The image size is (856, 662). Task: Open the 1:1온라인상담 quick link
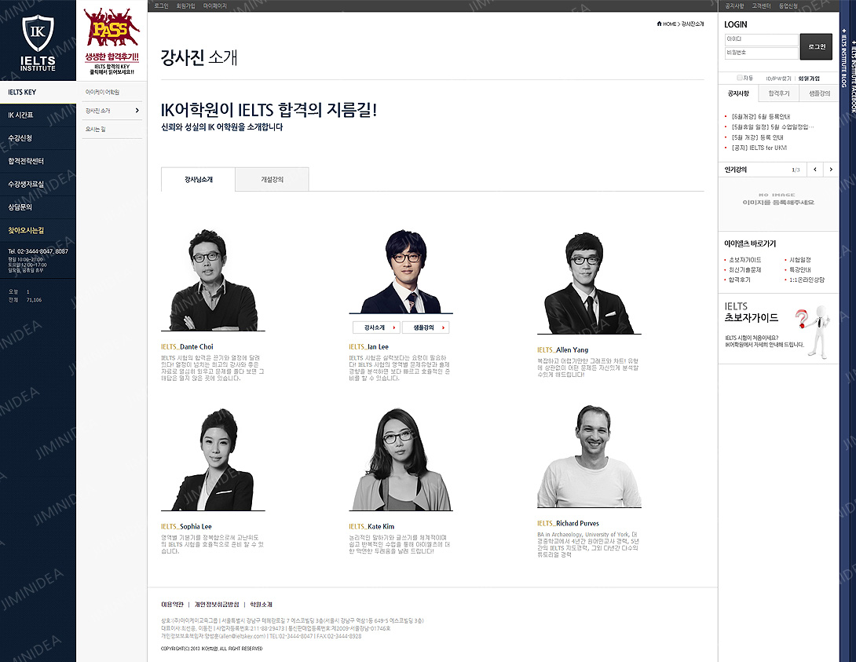tap(807, 280)
